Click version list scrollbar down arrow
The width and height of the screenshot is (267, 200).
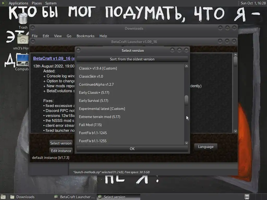point(186,143)
